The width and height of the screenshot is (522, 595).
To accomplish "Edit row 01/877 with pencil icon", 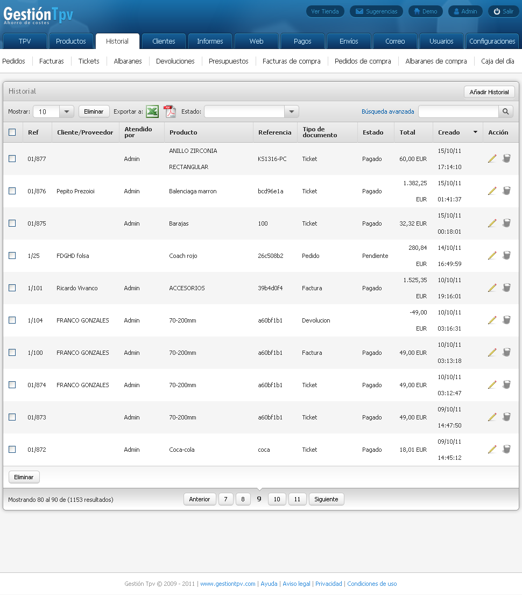I will click(x=492, y=159).
